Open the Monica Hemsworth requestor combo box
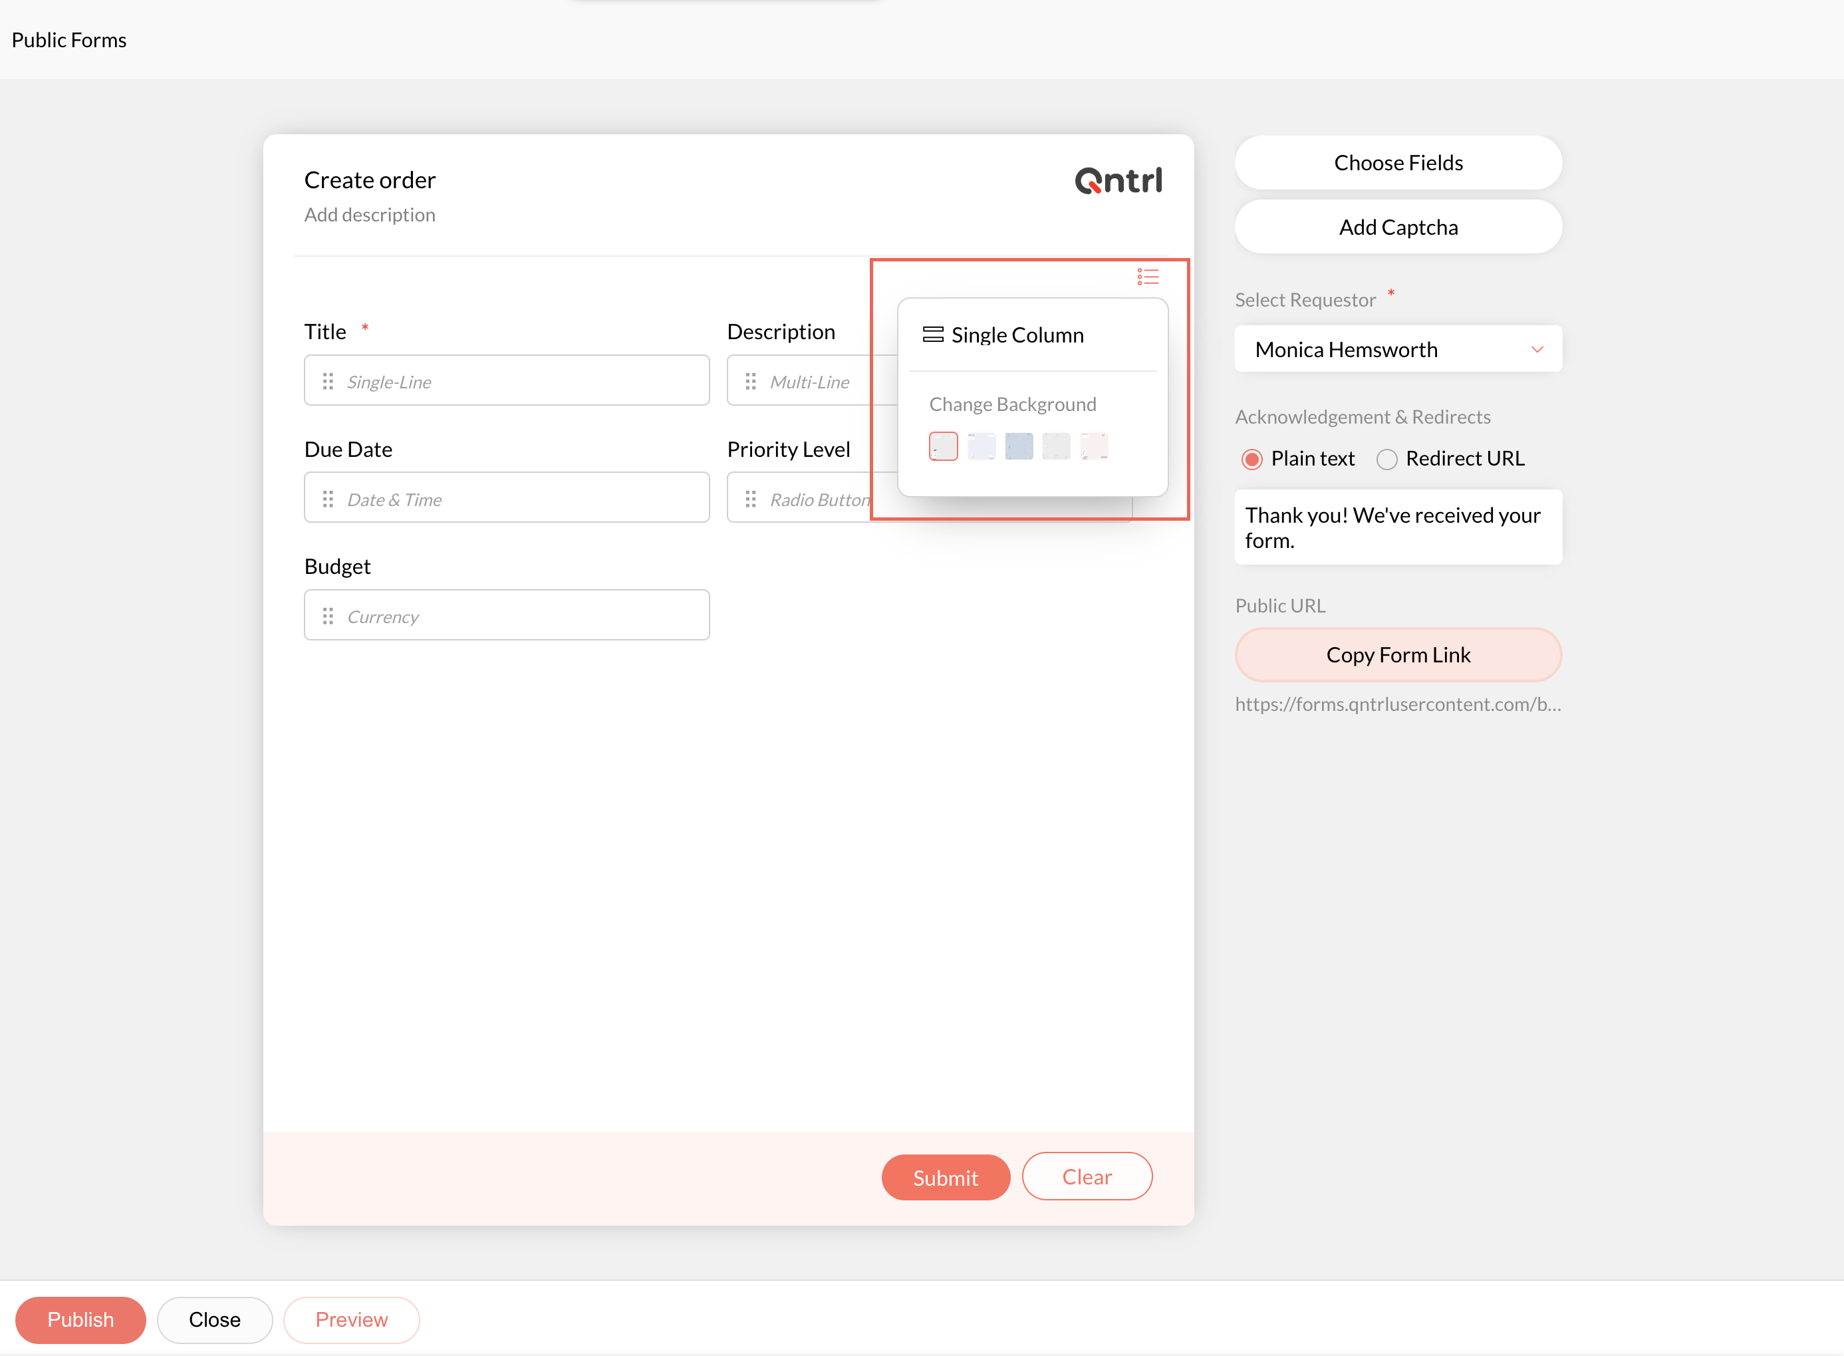Image resolution: width=1844 pixels, height=1356 pixels. pyautogui.click(x=1387, y=350)
